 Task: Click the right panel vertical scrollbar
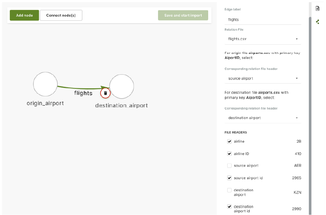click(x=310, y=116)
